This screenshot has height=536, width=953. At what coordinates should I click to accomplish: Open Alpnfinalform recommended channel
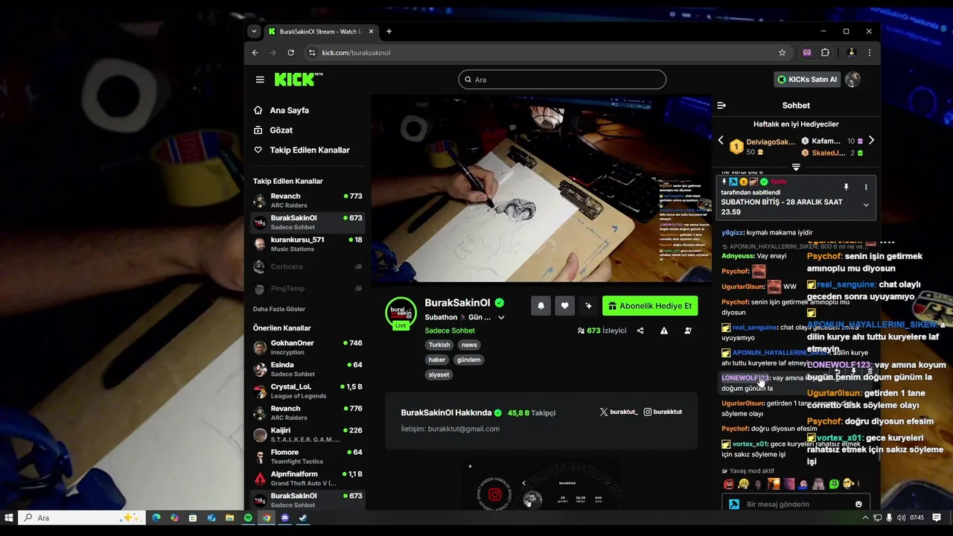[x=307, y=478]
